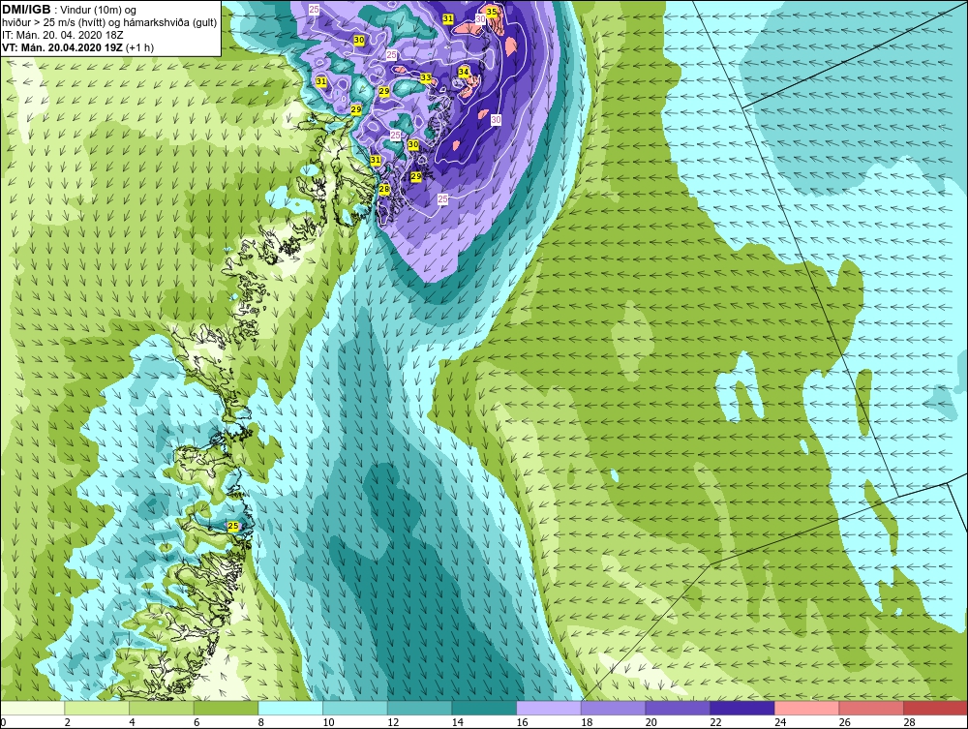Click the legend scale number 24
This screenshot has height=729, width=968.
pos(780,722)
